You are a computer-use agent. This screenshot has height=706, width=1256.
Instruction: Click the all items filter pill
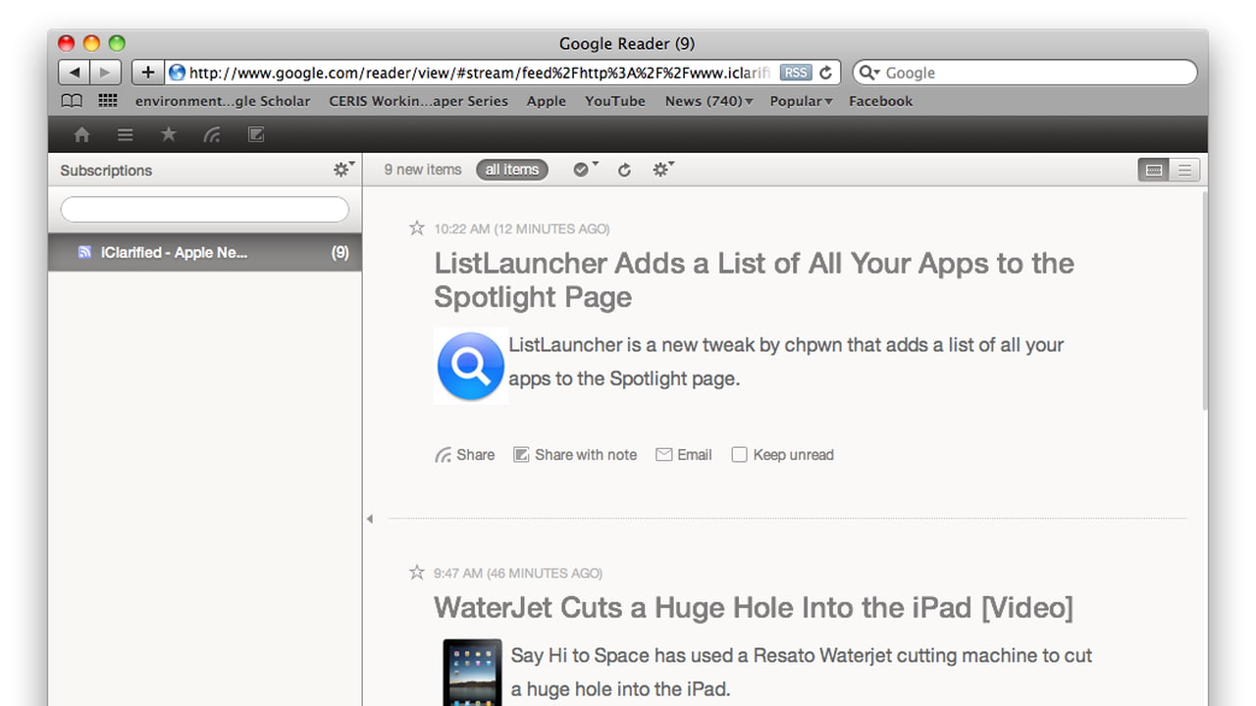click(x=512, y=170)
